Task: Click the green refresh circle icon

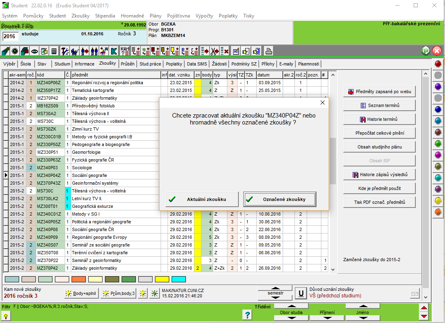Action: point(426,51)
